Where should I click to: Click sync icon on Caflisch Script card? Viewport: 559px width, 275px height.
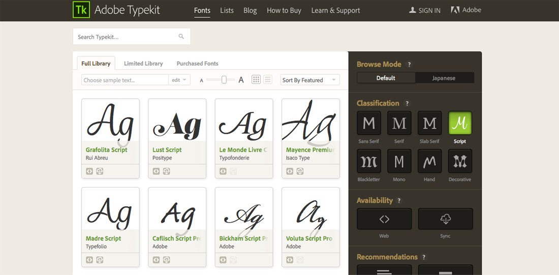167,260
